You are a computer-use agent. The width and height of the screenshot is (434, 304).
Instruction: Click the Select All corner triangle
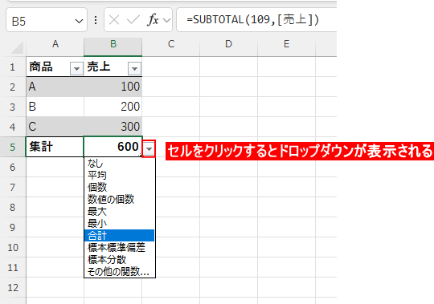(x=17, y=48)
